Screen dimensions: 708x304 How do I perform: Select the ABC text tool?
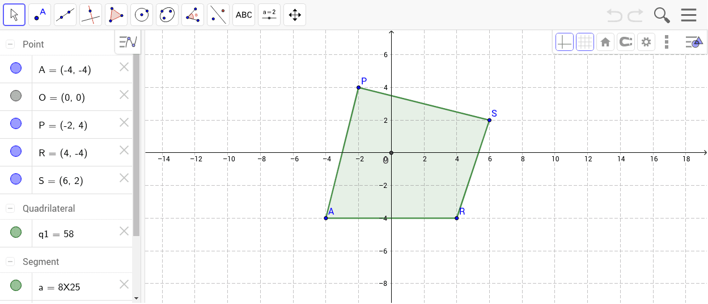pos(244,15)
